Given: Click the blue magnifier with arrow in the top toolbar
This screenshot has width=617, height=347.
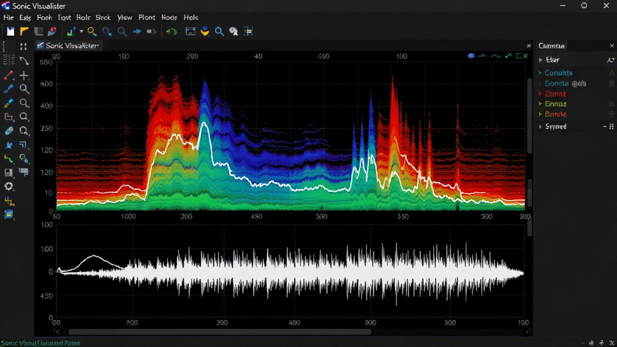Looking at the screenshot, I should pos(107,31).
